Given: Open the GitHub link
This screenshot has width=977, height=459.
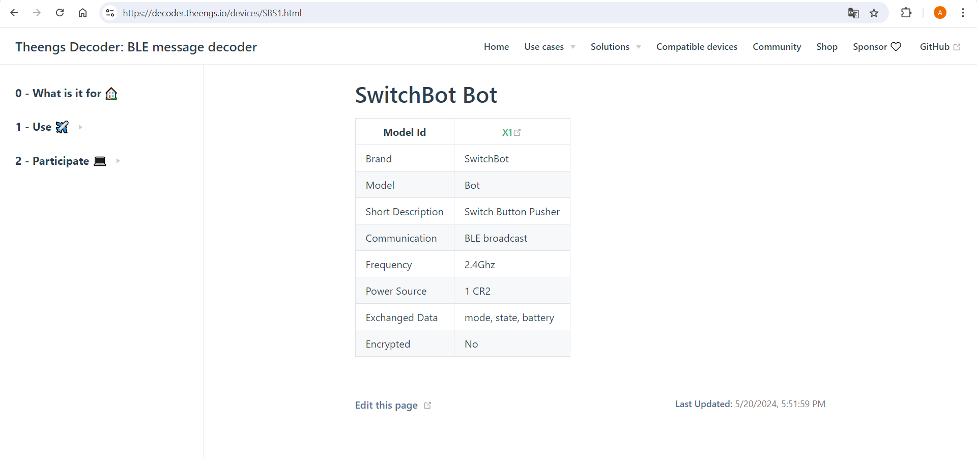Looking at the screenshot, I should pos(934,47).
